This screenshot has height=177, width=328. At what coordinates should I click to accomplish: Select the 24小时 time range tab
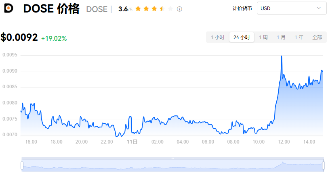click(x=242, y=37)
